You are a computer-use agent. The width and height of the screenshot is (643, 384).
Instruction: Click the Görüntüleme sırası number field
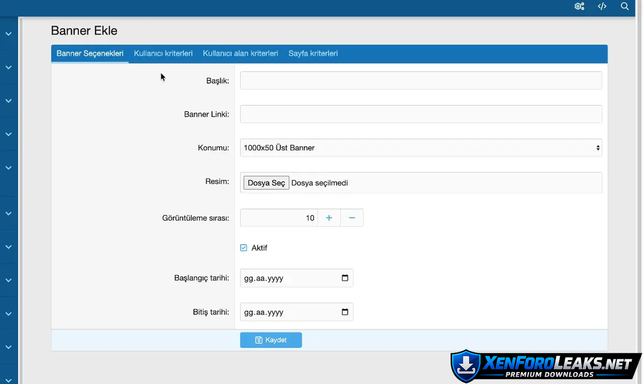pyautogui.click(x=279, y=218)
